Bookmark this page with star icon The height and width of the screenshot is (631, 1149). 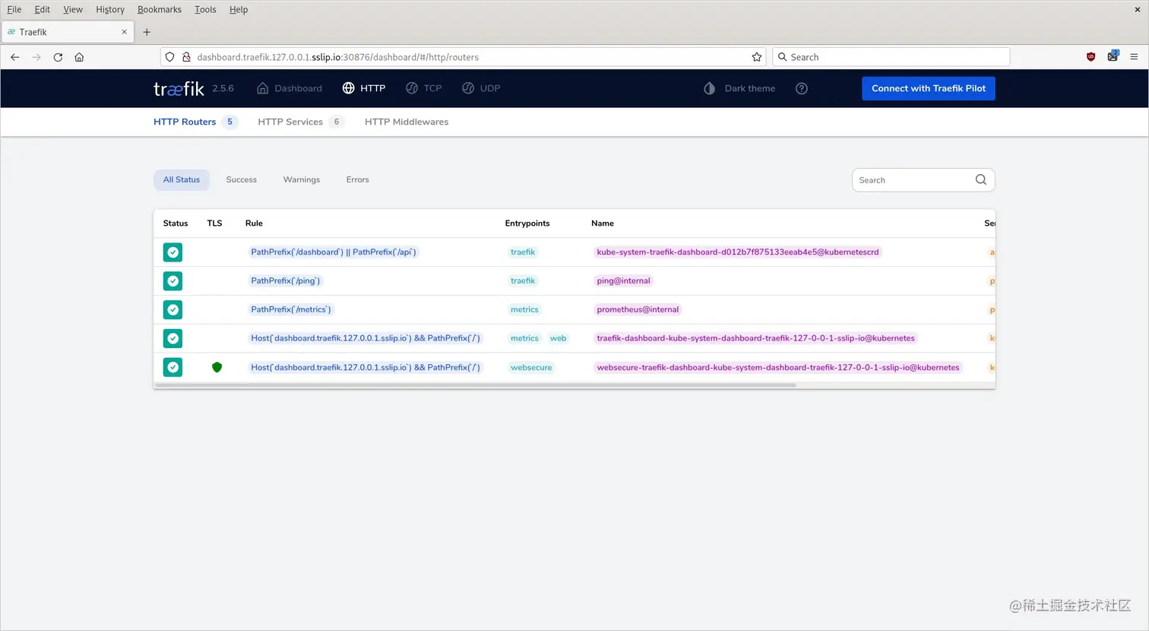tap(756, 57)
